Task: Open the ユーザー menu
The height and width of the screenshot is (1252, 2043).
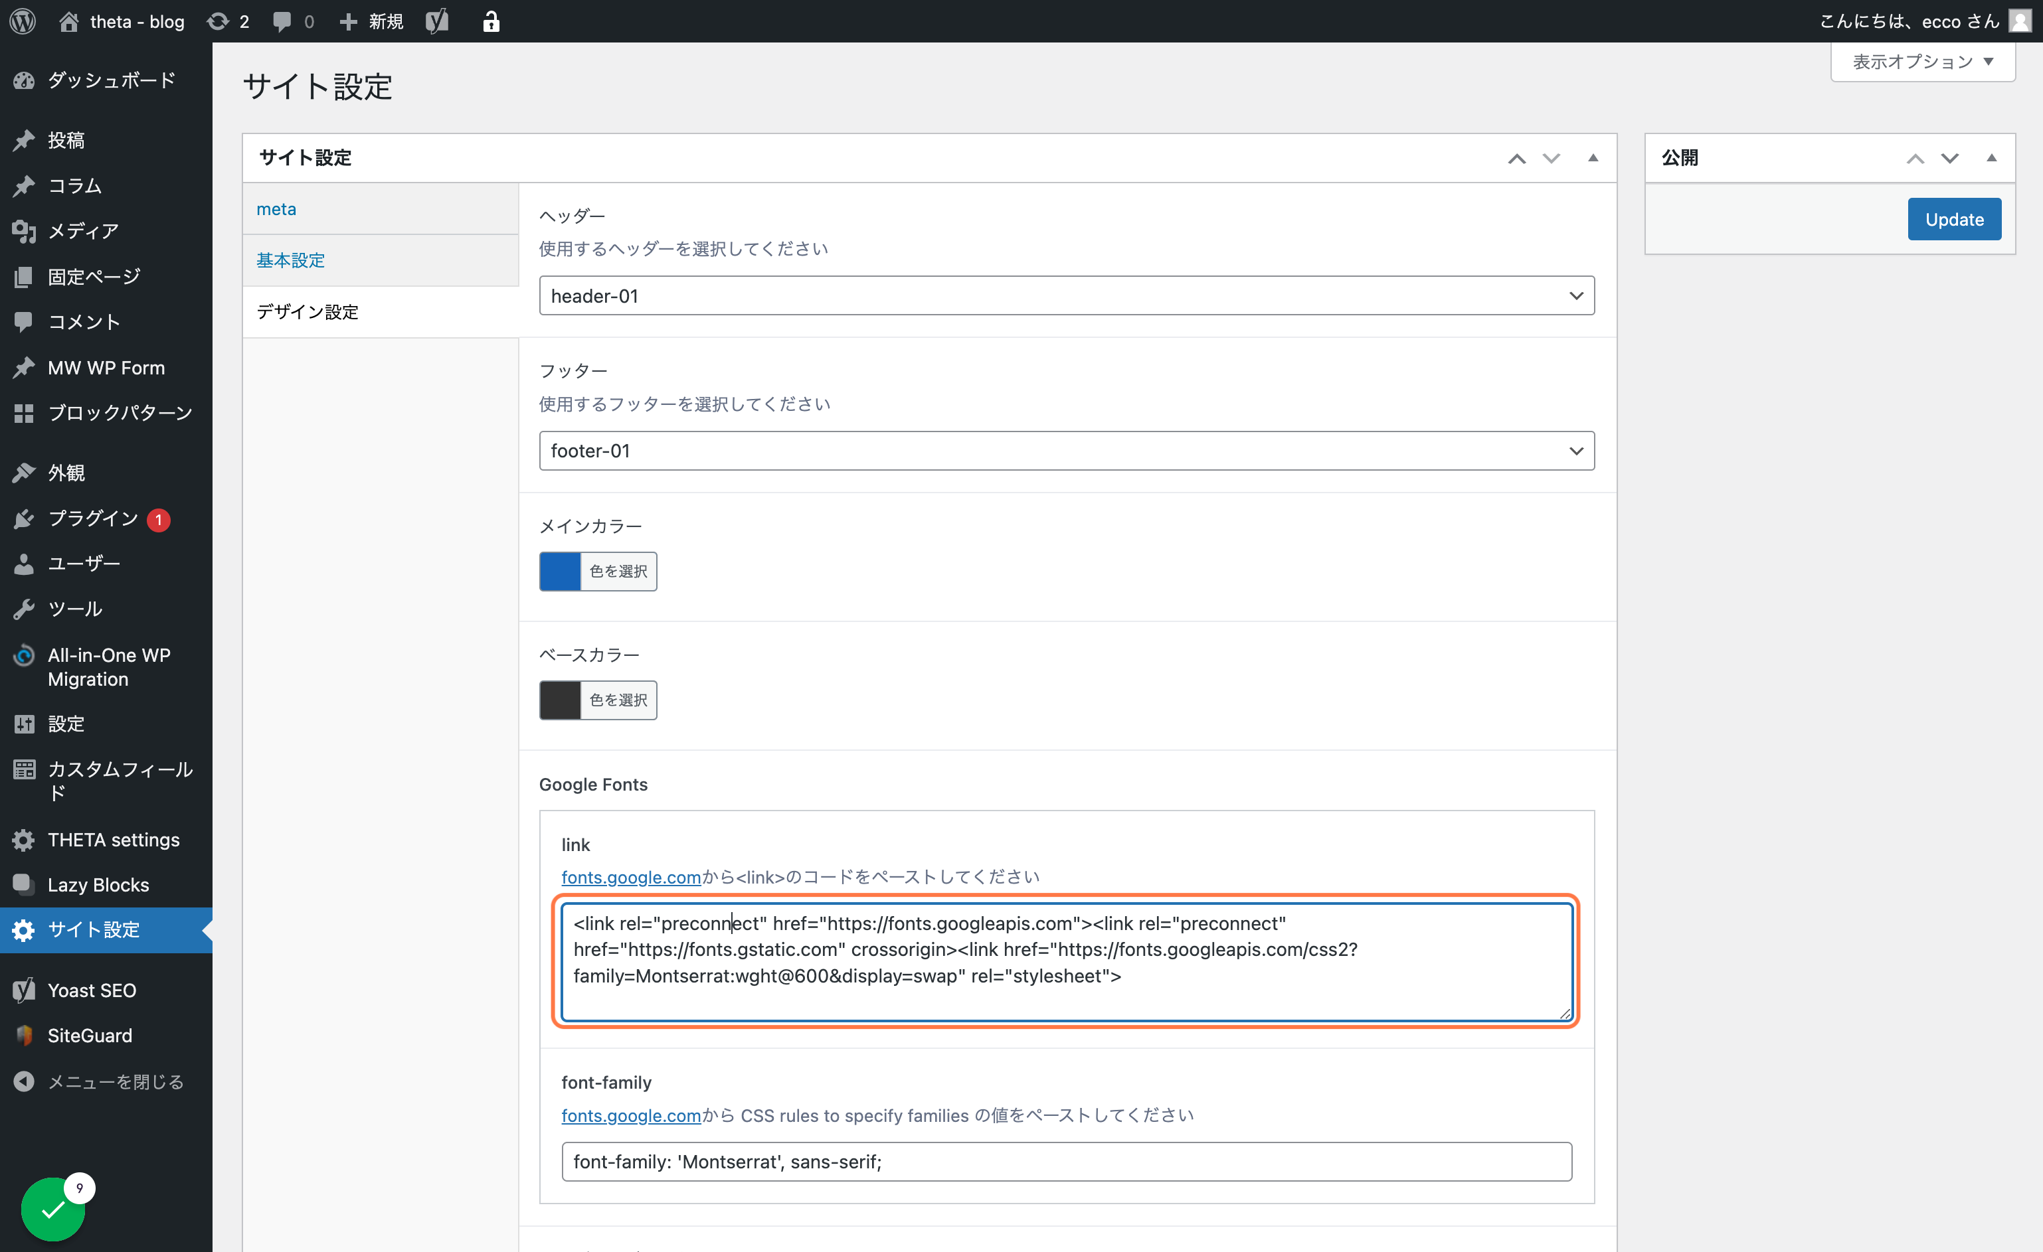Action: click(106, 564)
